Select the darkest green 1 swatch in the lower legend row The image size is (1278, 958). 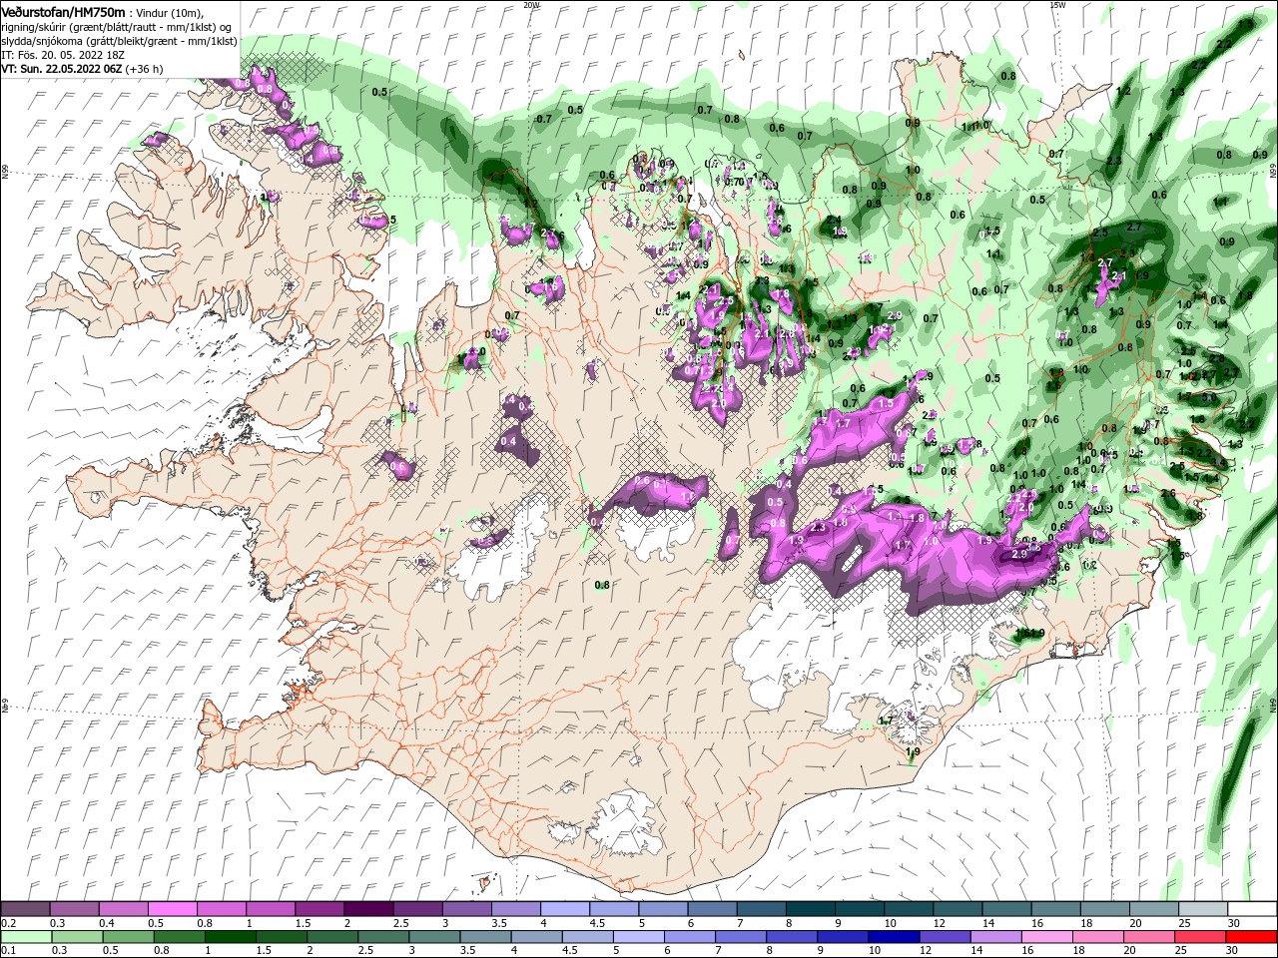point(230,937)
